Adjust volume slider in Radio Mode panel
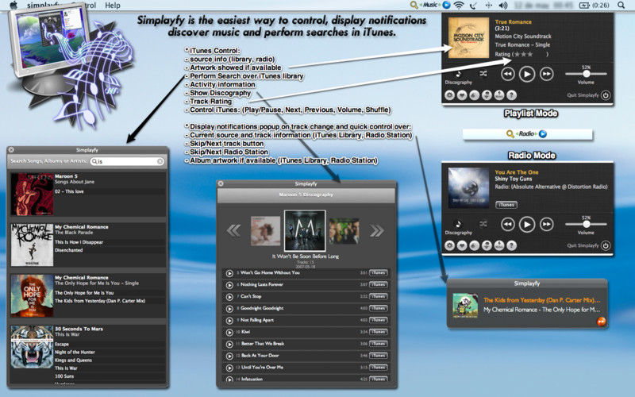 tap(586, 224)
